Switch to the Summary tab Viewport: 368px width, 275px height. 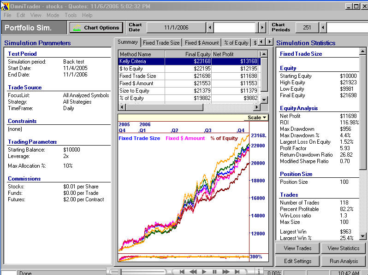point(127,42)
